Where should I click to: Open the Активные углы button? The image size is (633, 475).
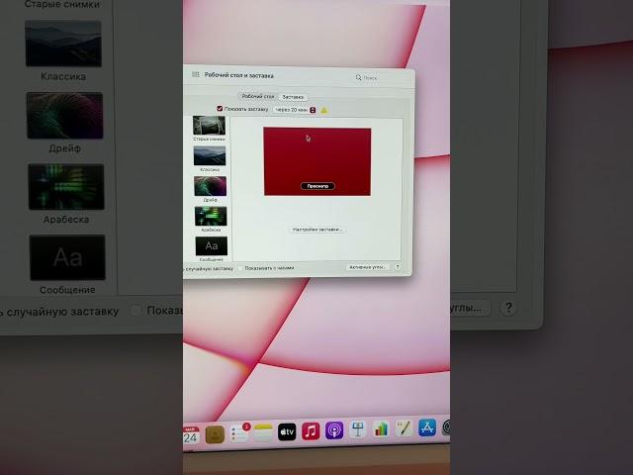click(x=367, y=267)
